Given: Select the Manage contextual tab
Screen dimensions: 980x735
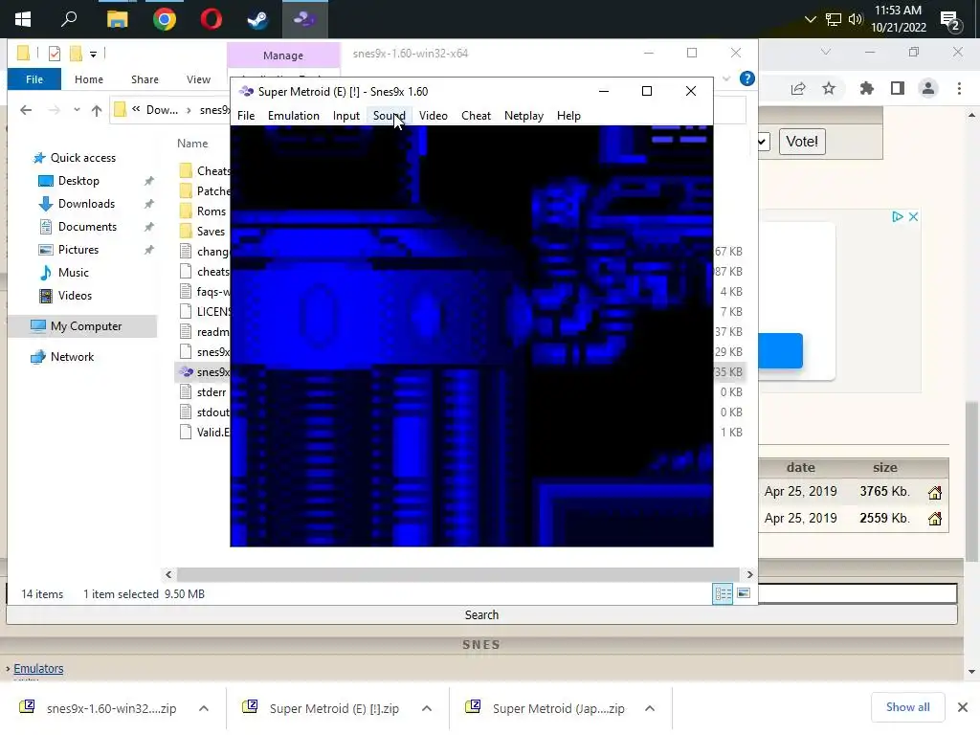Looking at the screenshot, I should coord(283,56).
